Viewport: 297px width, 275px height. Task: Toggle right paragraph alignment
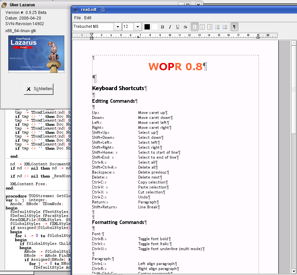coord(210,27)
